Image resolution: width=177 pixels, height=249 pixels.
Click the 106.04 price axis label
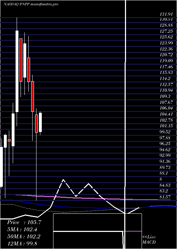click(166, 108)
